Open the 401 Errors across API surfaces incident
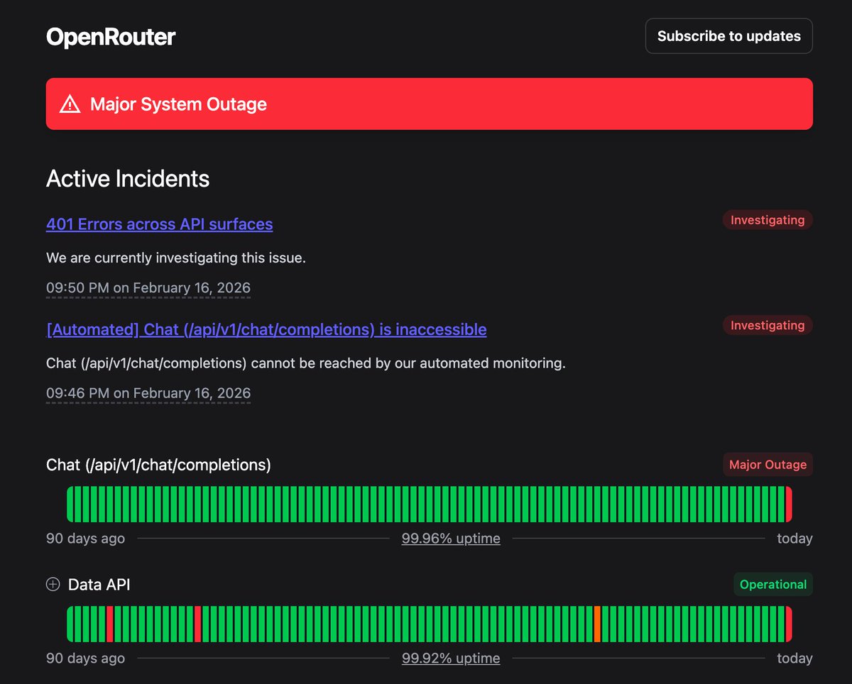This screenshot has width=852, height=684. tap(159, 224)
